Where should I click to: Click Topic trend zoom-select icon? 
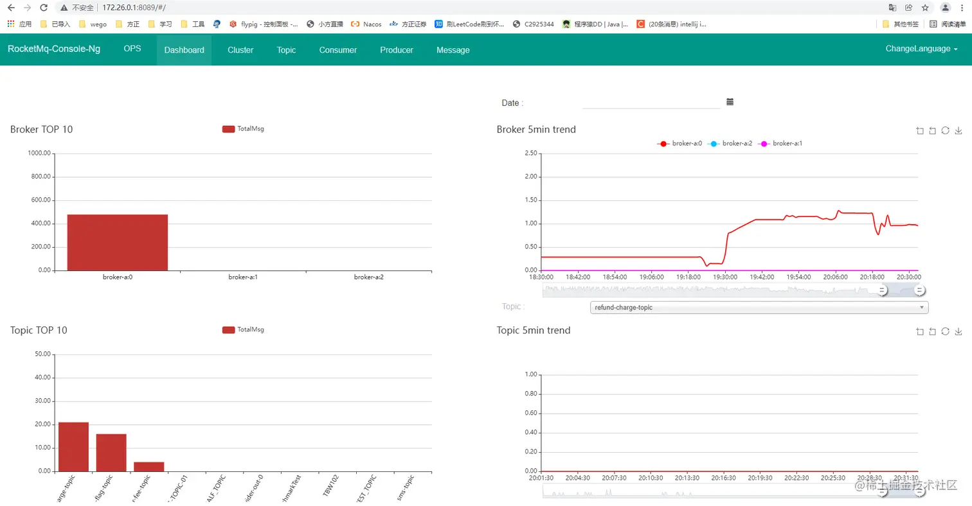pyautogui.click(x=919, y=331)
